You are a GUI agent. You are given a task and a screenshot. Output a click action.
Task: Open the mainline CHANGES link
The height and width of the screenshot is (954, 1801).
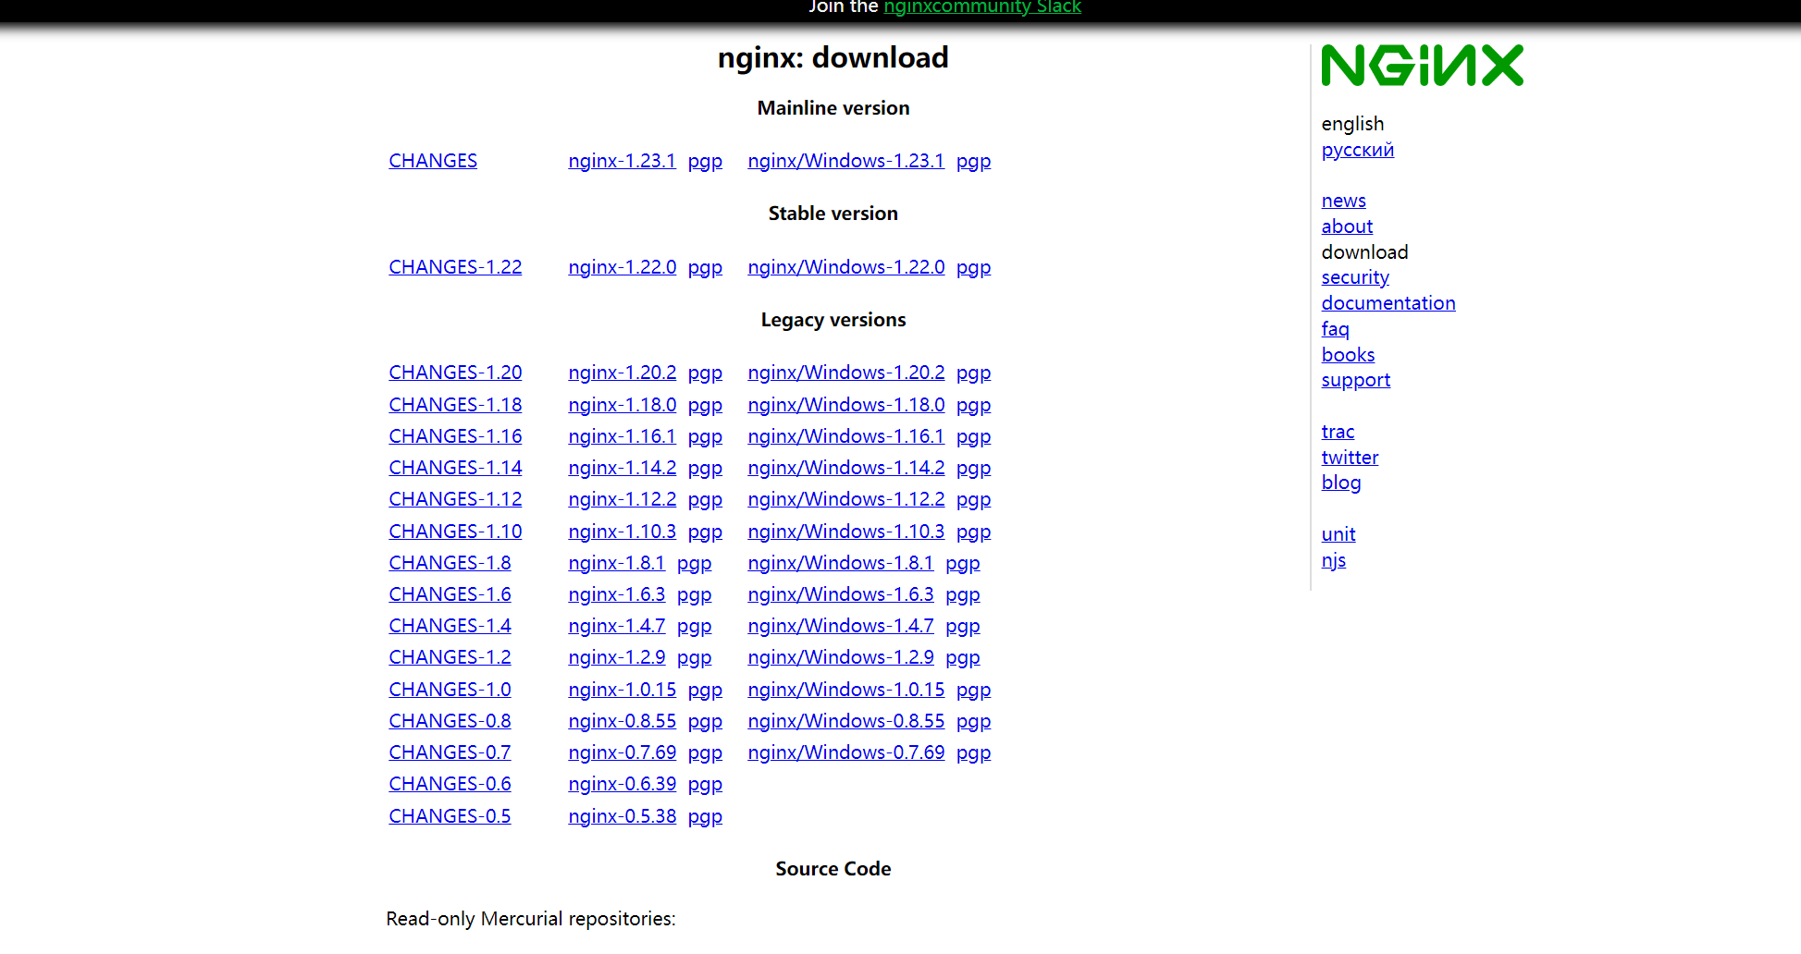[433, 161]
